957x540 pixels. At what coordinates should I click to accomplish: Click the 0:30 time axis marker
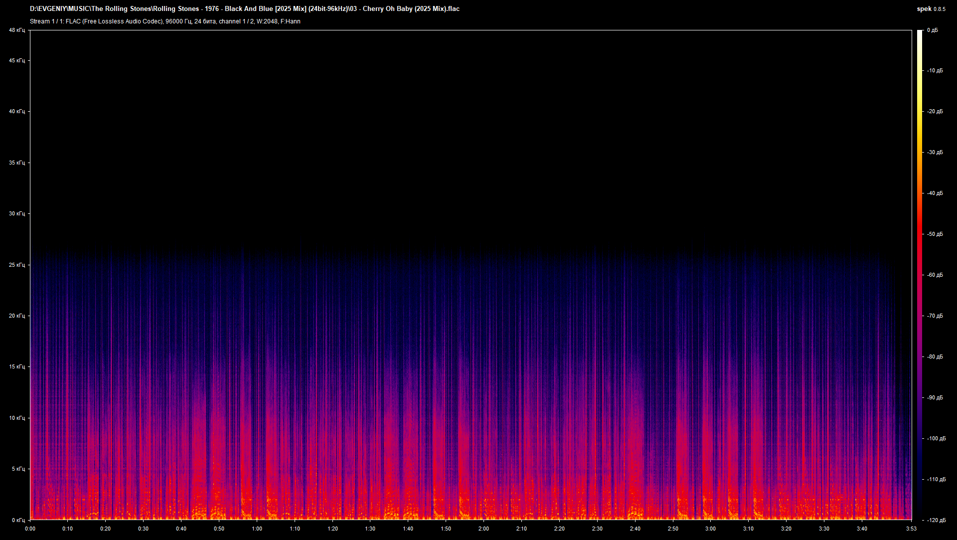[143, 529]
